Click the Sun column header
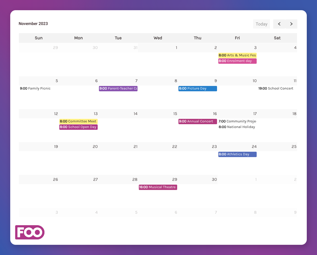Screen dimensions: 317x255 pos(39,38)
